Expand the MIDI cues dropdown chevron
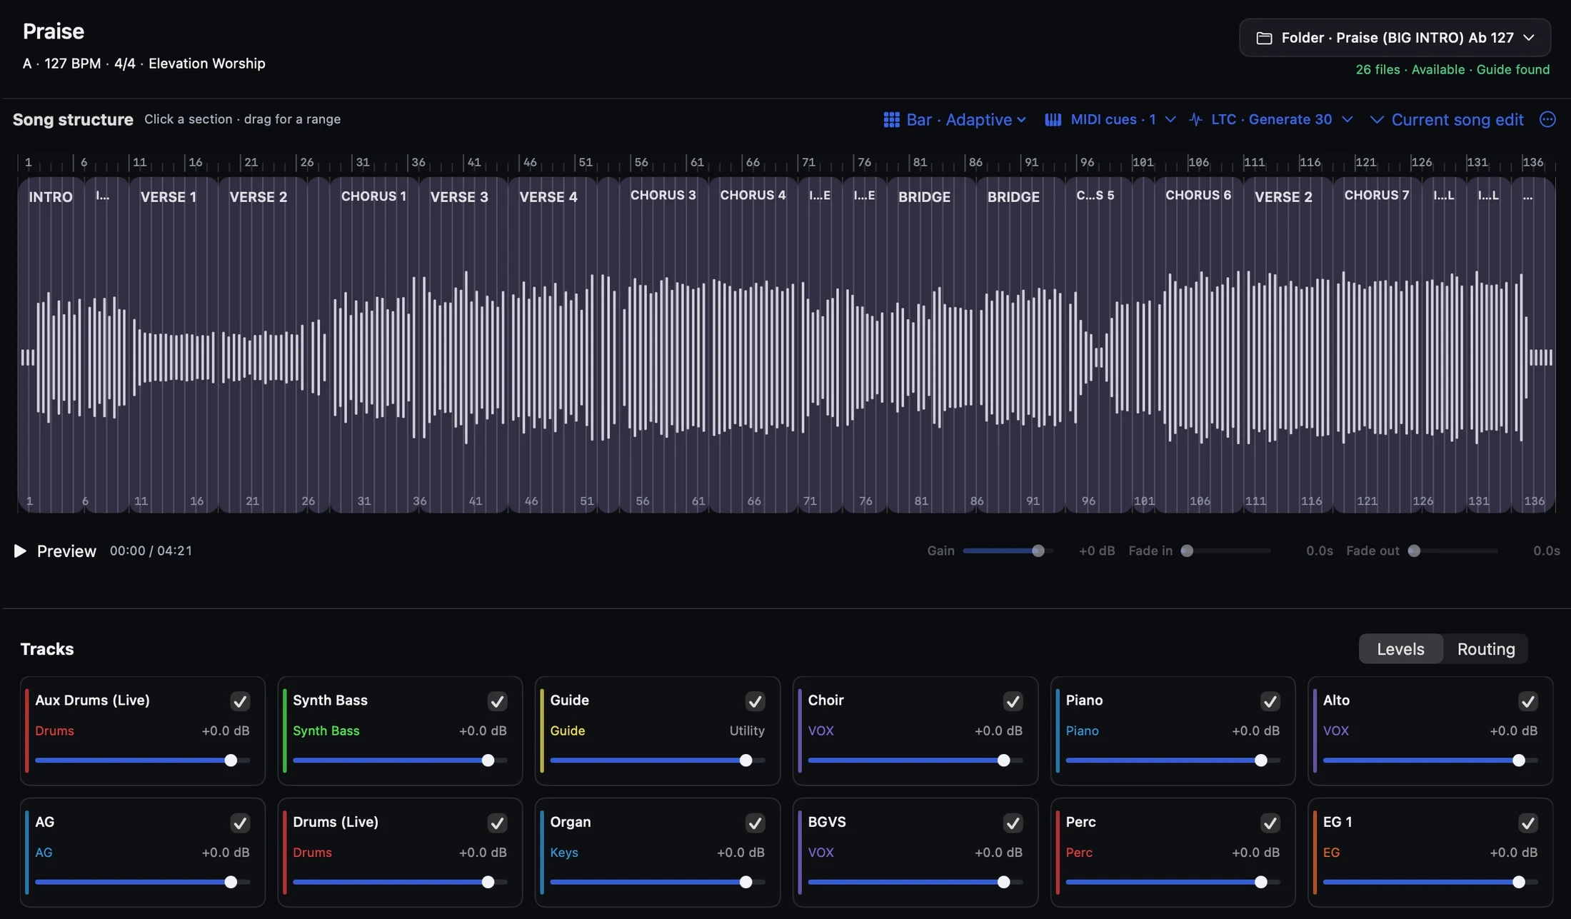This screenshot has width=1571, height=919. tap(1170, 119)
